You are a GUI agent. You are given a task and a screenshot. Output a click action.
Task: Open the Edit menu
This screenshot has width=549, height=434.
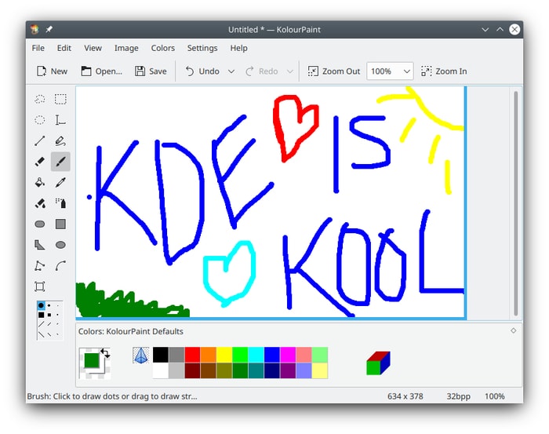(64, 48)
